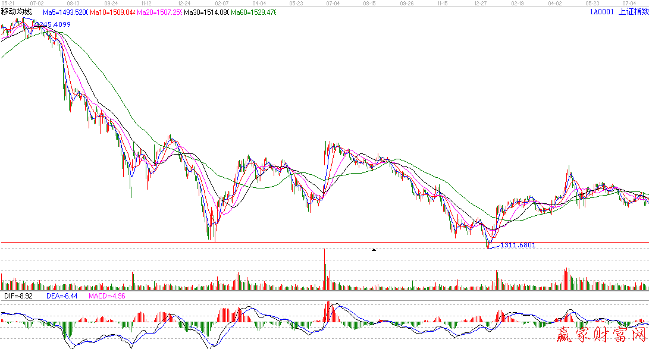649x349 pixels.
Task: Open the 上证指数 index name
Action: point(634,12)
